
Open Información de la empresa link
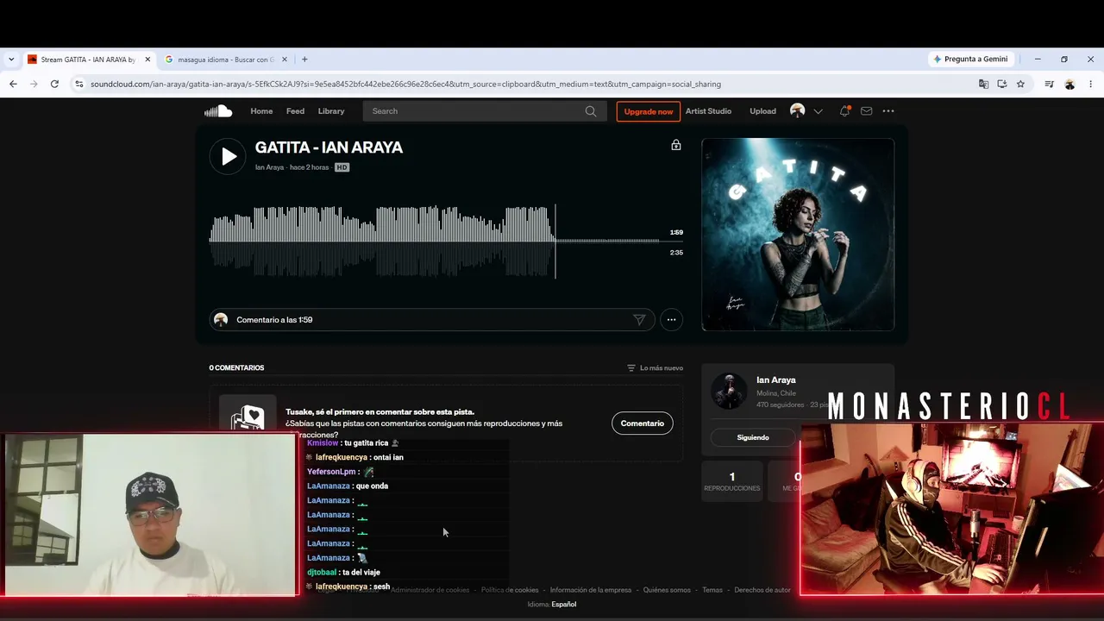pos(591,590)
